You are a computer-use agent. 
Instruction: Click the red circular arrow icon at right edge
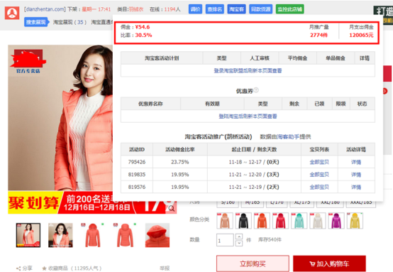tap(385, 91)
